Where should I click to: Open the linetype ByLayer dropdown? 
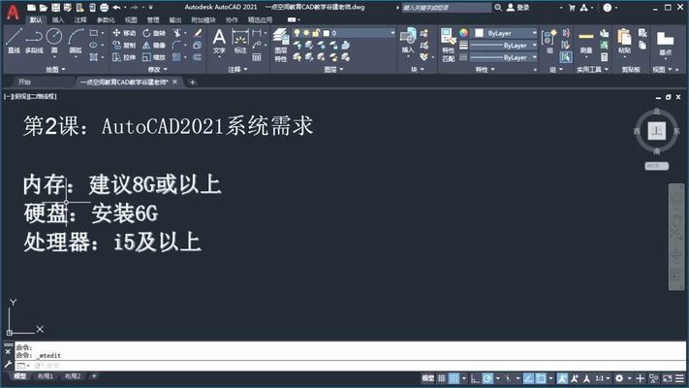503,57
